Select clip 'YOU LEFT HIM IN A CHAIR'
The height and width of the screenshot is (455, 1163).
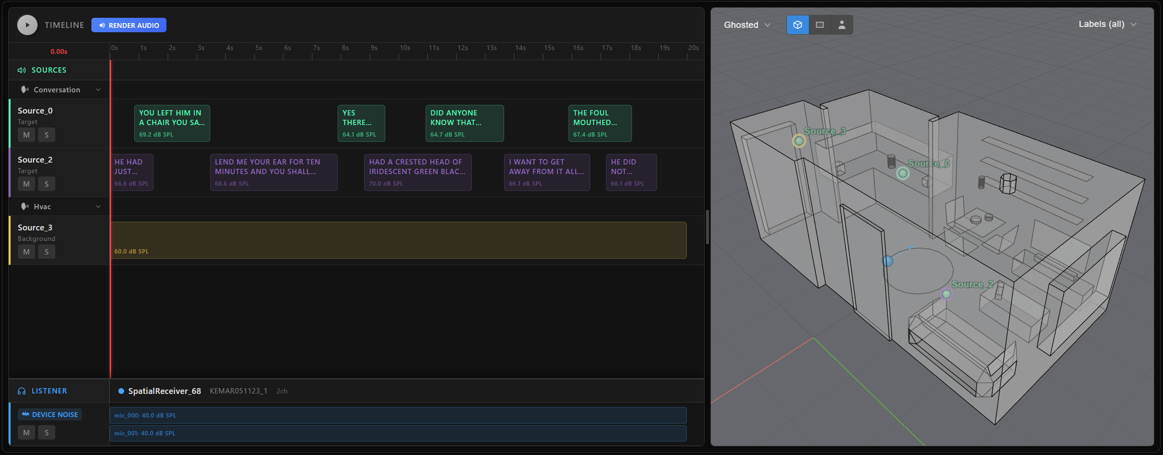(172, 123)
